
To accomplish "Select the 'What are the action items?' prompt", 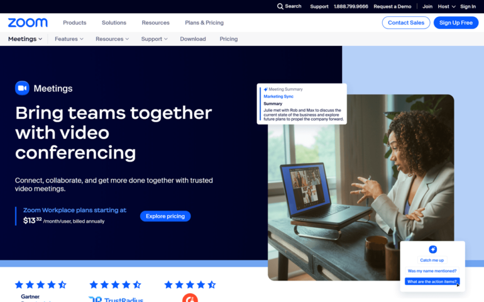I will pyautogui.click(x=432, y=281).
